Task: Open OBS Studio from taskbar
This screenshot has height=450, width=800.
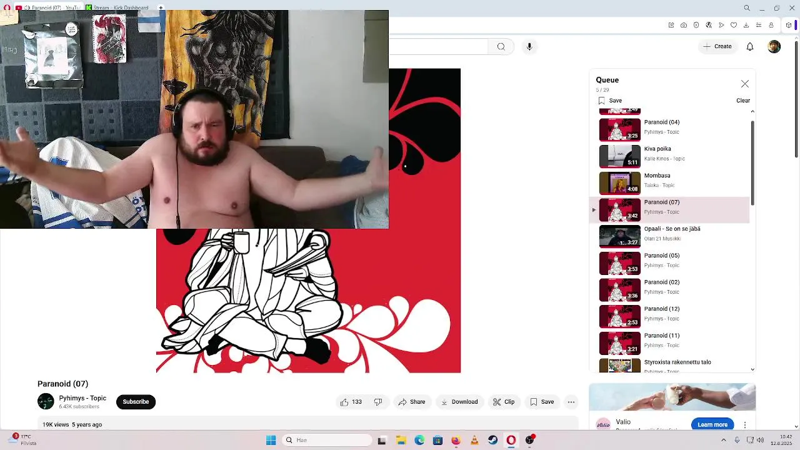Action: pyautogui.click(x=529, y=440)
